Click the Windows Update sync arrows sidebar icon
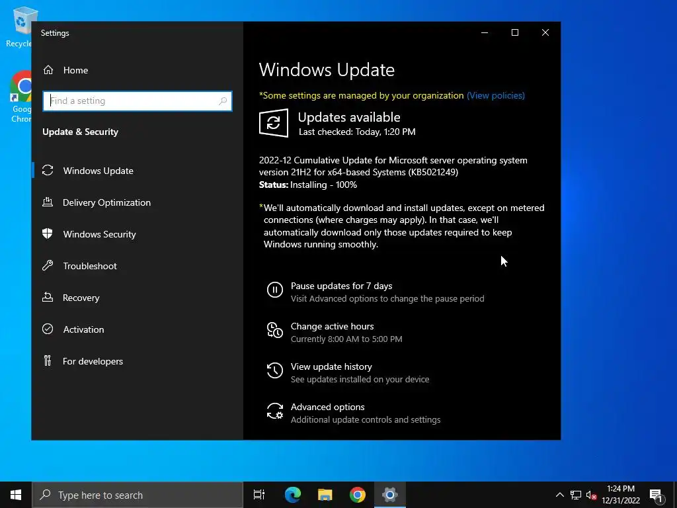Screen dimensions: 677x508 pyautogui.click(x=48, y=170)
